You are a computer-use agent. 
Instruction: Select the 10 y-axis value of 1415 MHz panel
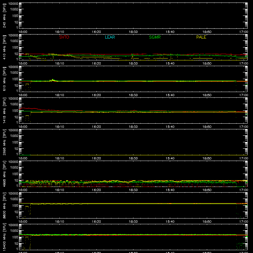tap(16, 117)
